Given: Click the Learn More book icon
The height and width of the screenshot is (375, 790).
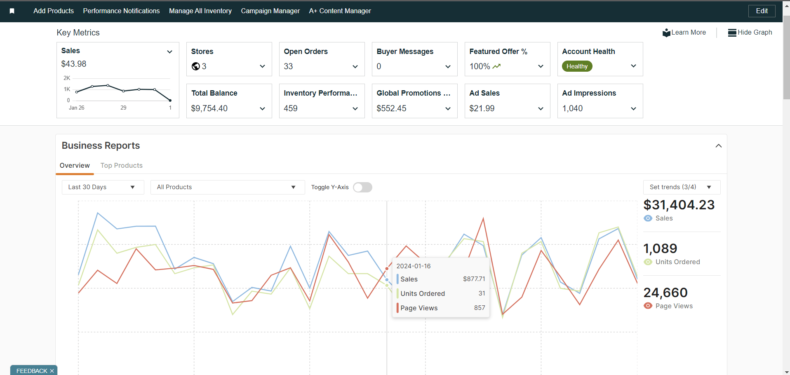Looking at the screenshot, I should 666,33.
